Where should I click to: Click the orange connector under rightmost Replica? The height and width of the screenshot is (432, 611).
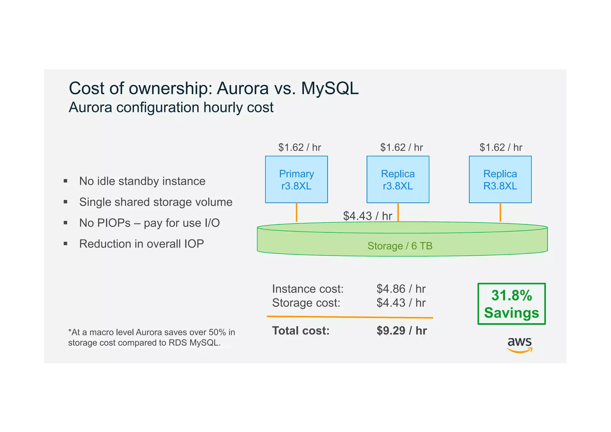(500, 212)
